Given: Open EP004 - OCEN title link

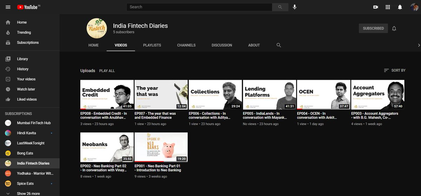Looking at the screenshot, I should coord(317,115).
